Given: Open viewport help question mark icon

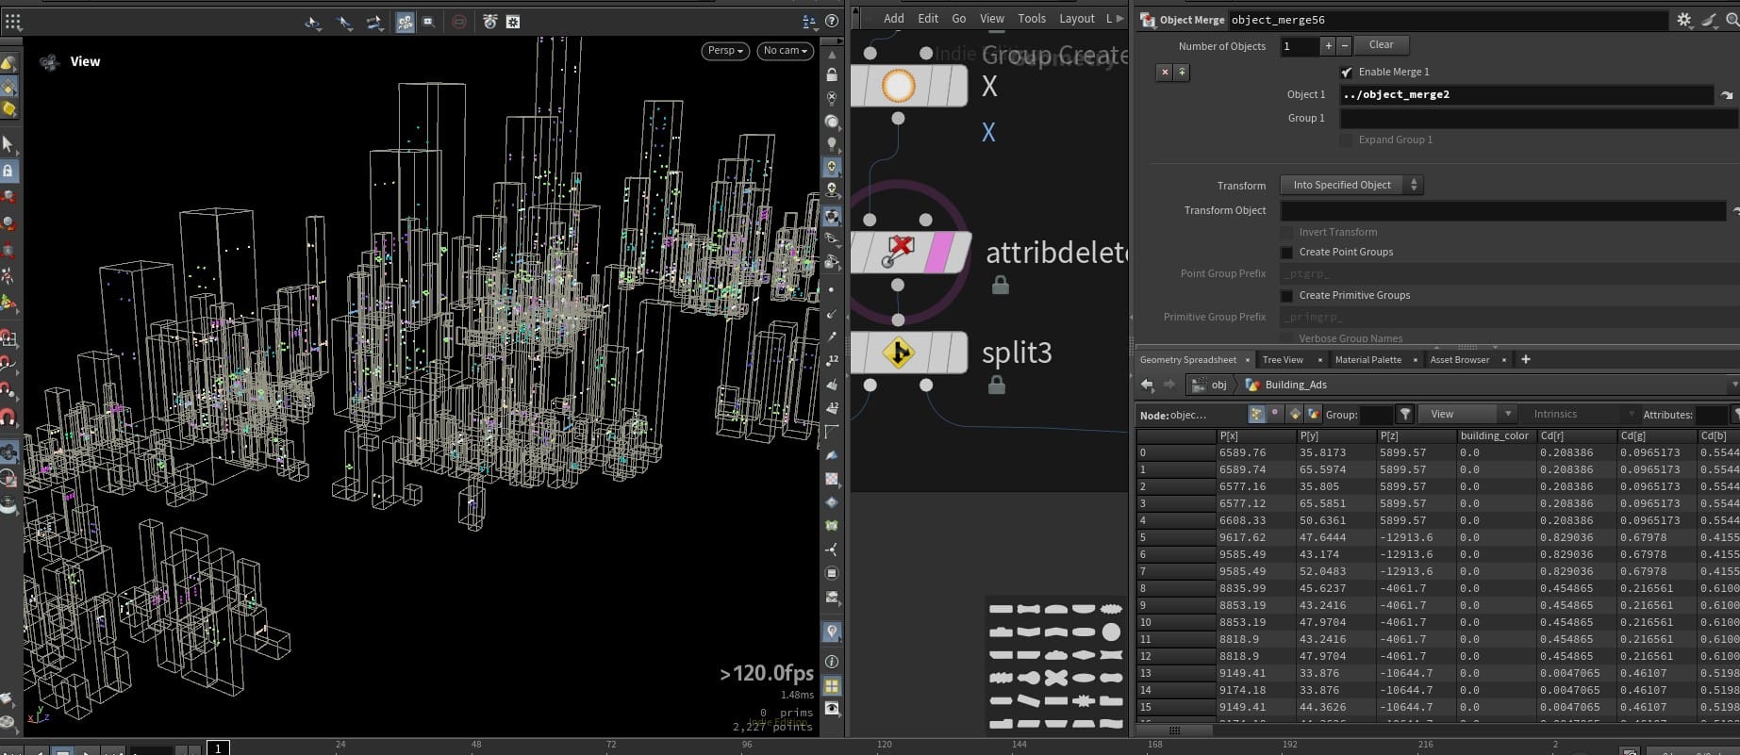Looking at the screenshot, I should pyautogui.click(x=832, y=21).
